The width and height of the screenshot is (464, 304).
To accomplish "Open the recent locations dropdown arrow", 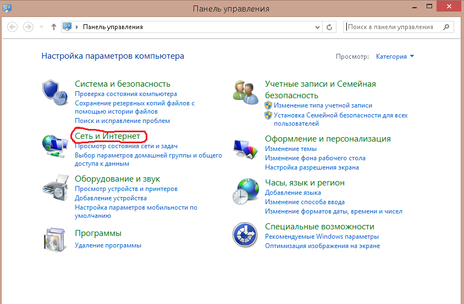I will [x=41, y=27].
